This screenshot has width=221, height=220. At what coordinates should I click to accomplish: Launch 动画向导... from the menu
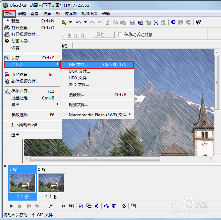[x=32, y=41]
